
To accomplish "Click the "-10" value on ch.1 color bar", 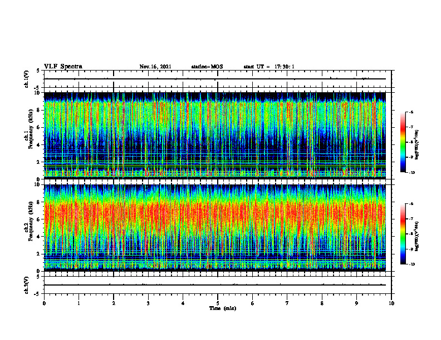I will coord(411,173).
